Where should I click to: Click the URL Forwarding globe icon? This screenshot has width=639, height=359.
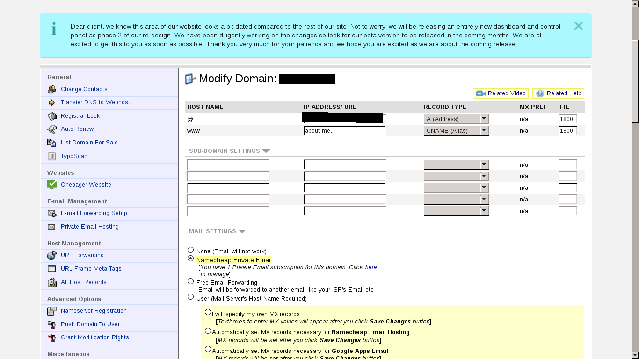52,255
